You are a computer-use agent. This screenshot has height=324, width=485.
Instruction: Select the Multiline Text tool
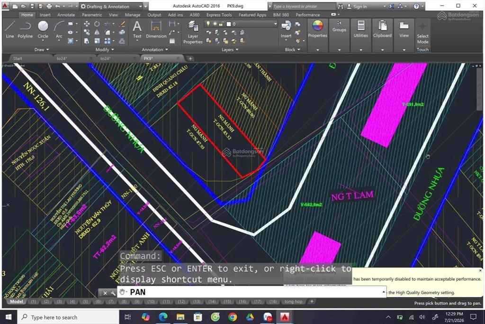click(x=137, y=30)
